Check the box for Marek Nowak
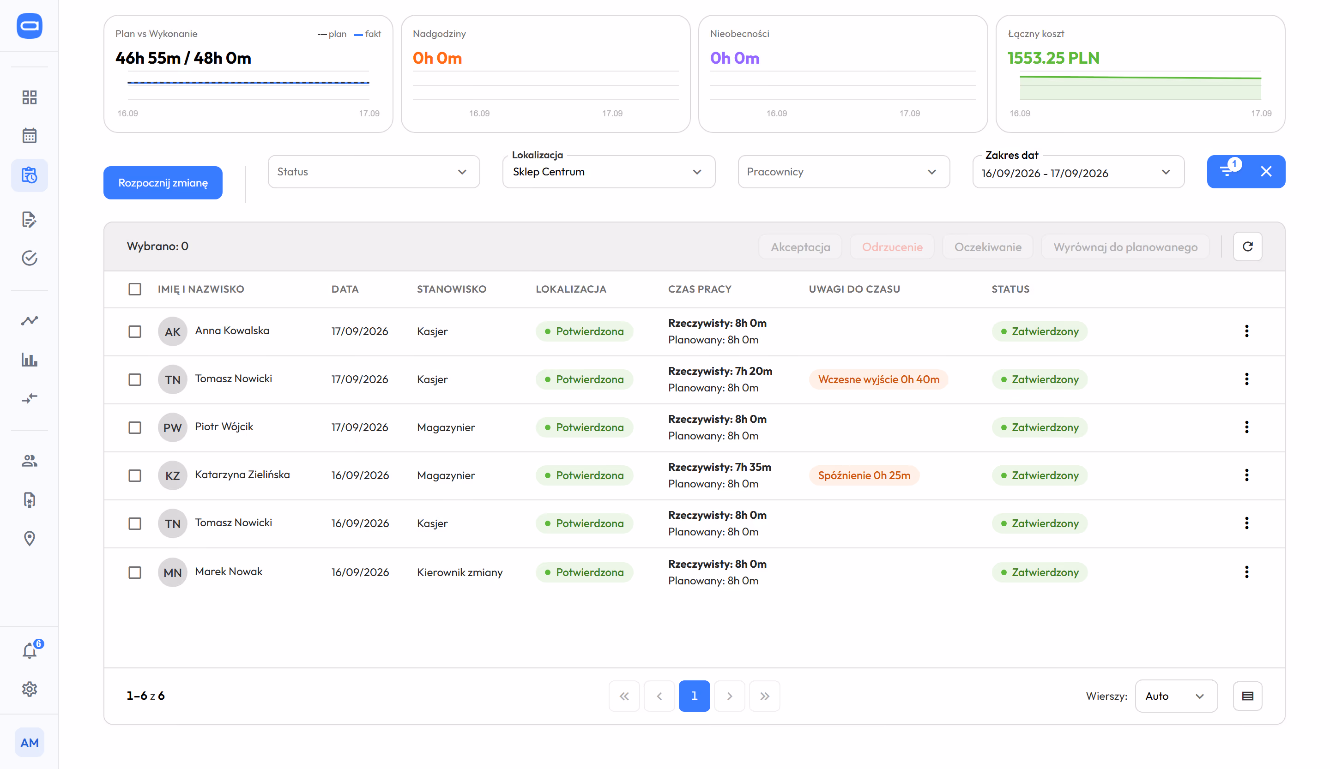The image size is (1330, 769). point(135,573)
